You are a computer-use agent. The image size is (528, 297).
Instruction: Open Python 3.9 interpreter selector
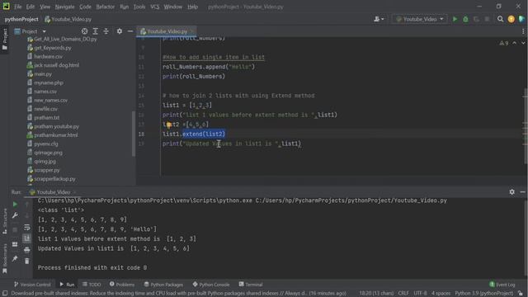(484, 294)
